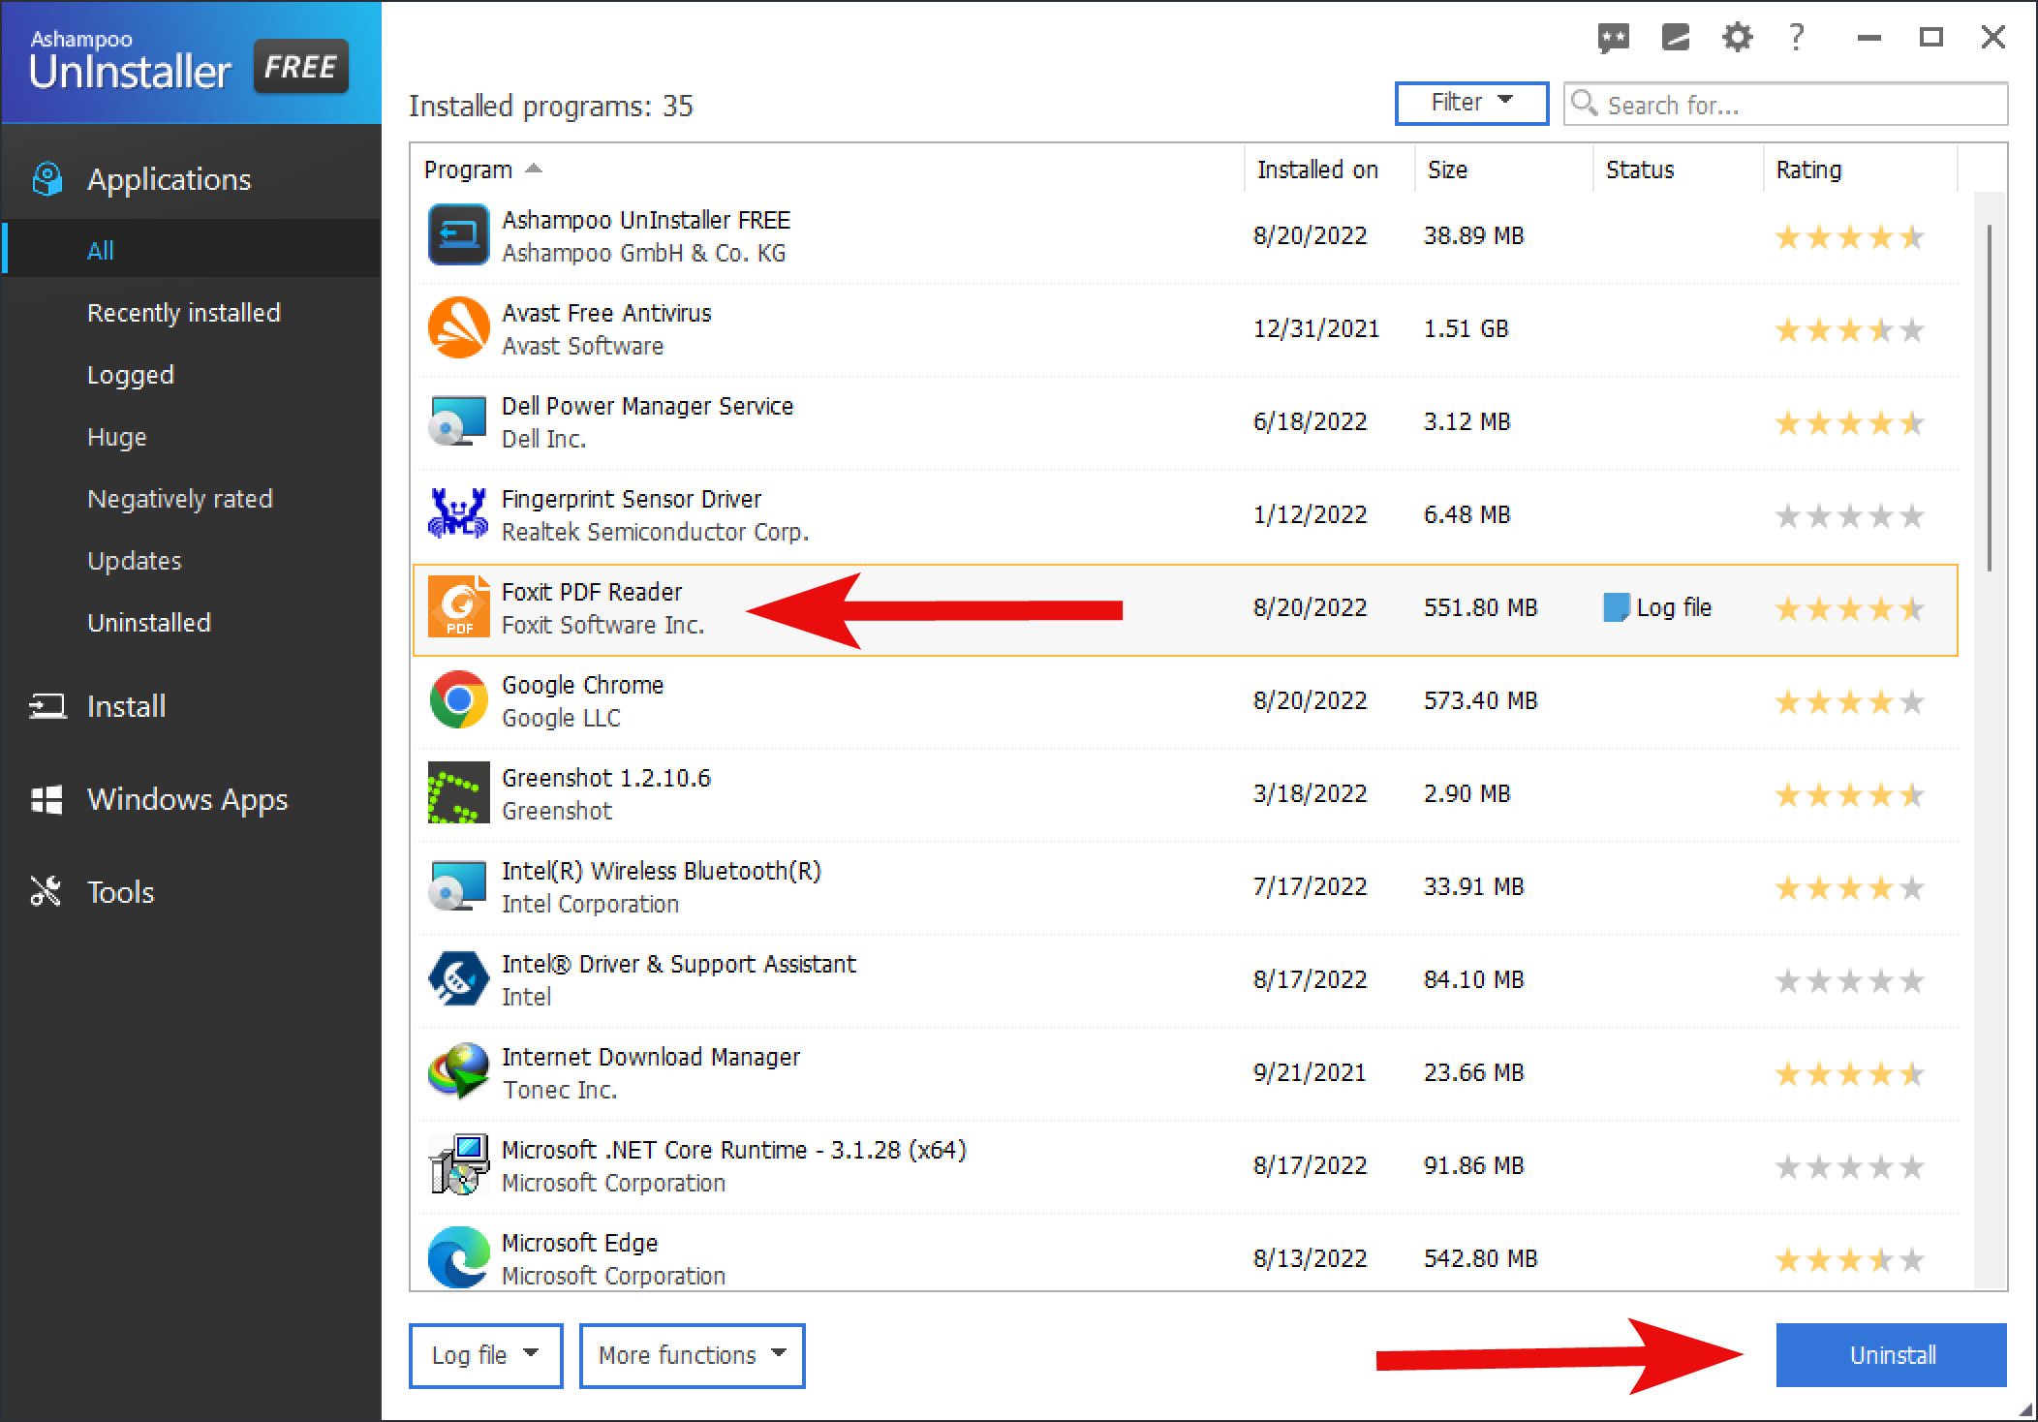Click the Log file status text for Foxit

[x=1674, y=607]
